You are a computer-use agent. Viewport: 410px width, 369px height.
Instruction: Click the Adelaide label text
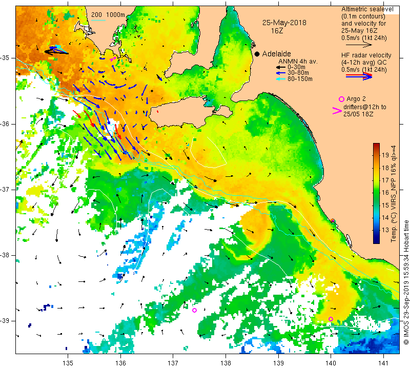pos(276,54)
